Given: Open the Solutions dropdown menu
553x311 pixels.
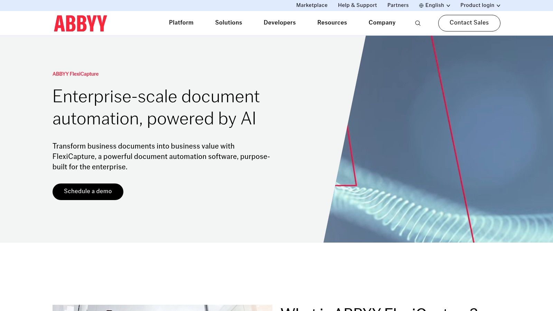Looking at the screenshot, I should (x=228, y=23).
